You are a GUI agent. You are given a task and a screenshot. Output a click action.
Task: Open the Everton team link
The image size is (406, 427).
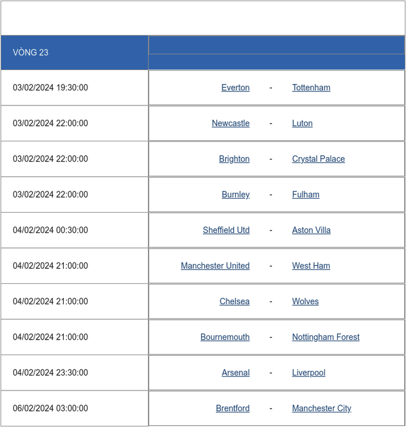click(x=235, y=87)
